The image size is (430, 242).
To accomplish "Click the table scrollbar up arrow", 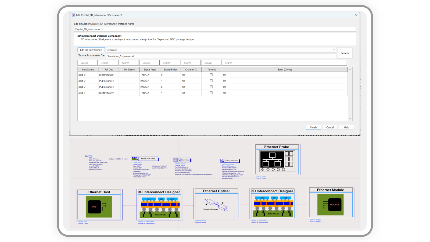I will [350, 70].
